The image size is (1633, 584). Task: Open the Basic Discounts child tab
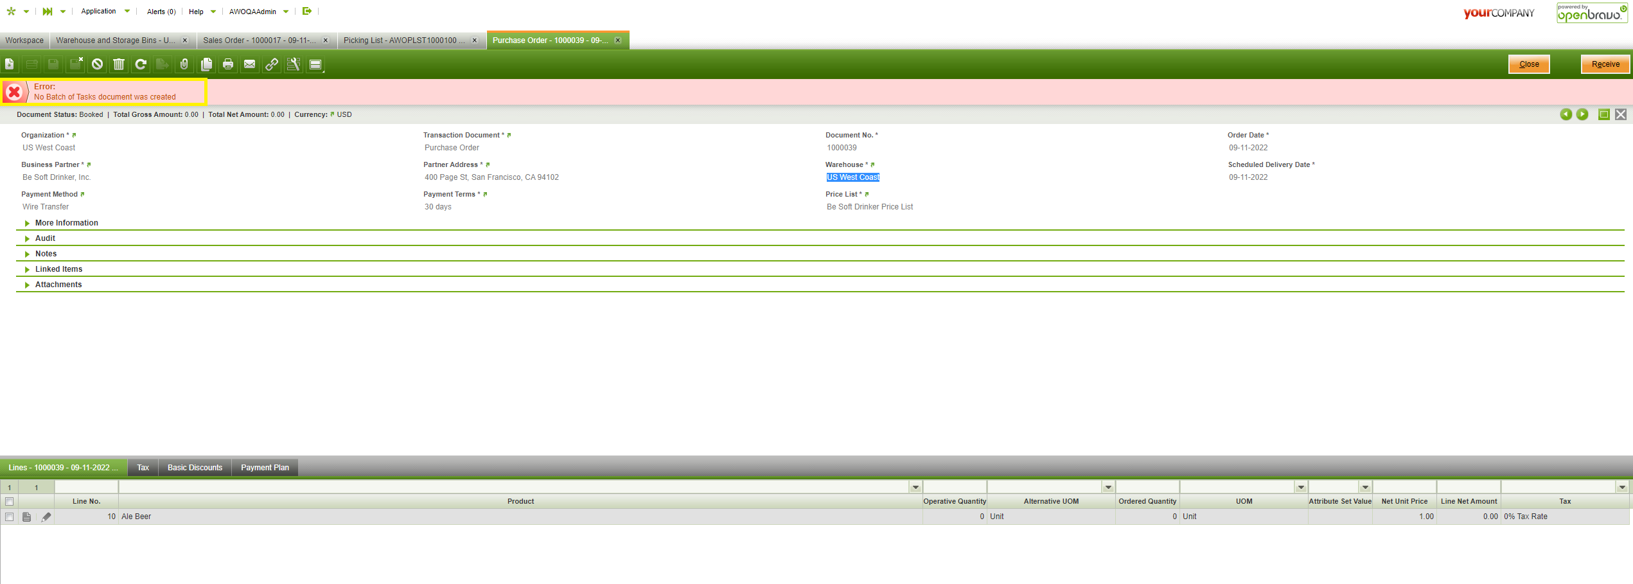tap(195, 468)
